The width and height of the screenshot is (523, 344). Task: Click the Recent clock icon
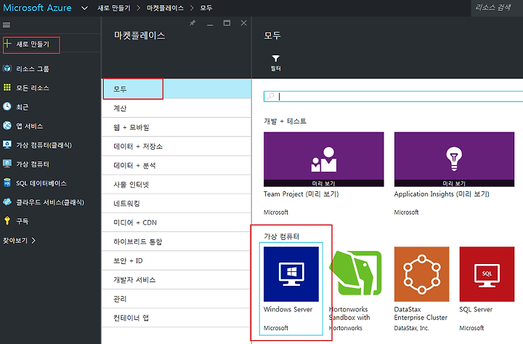coord(7,106)
